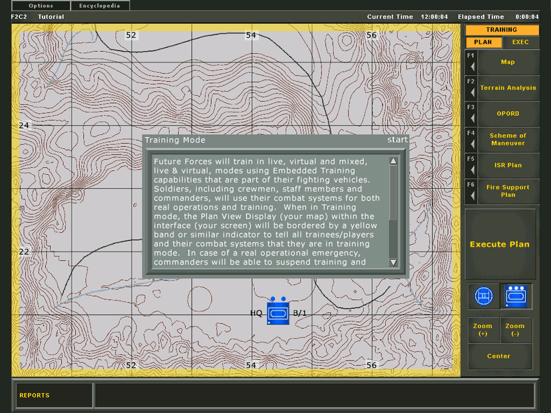Expand the F1 Map arrow
This screenshot has width=551, height=413.
472,67
